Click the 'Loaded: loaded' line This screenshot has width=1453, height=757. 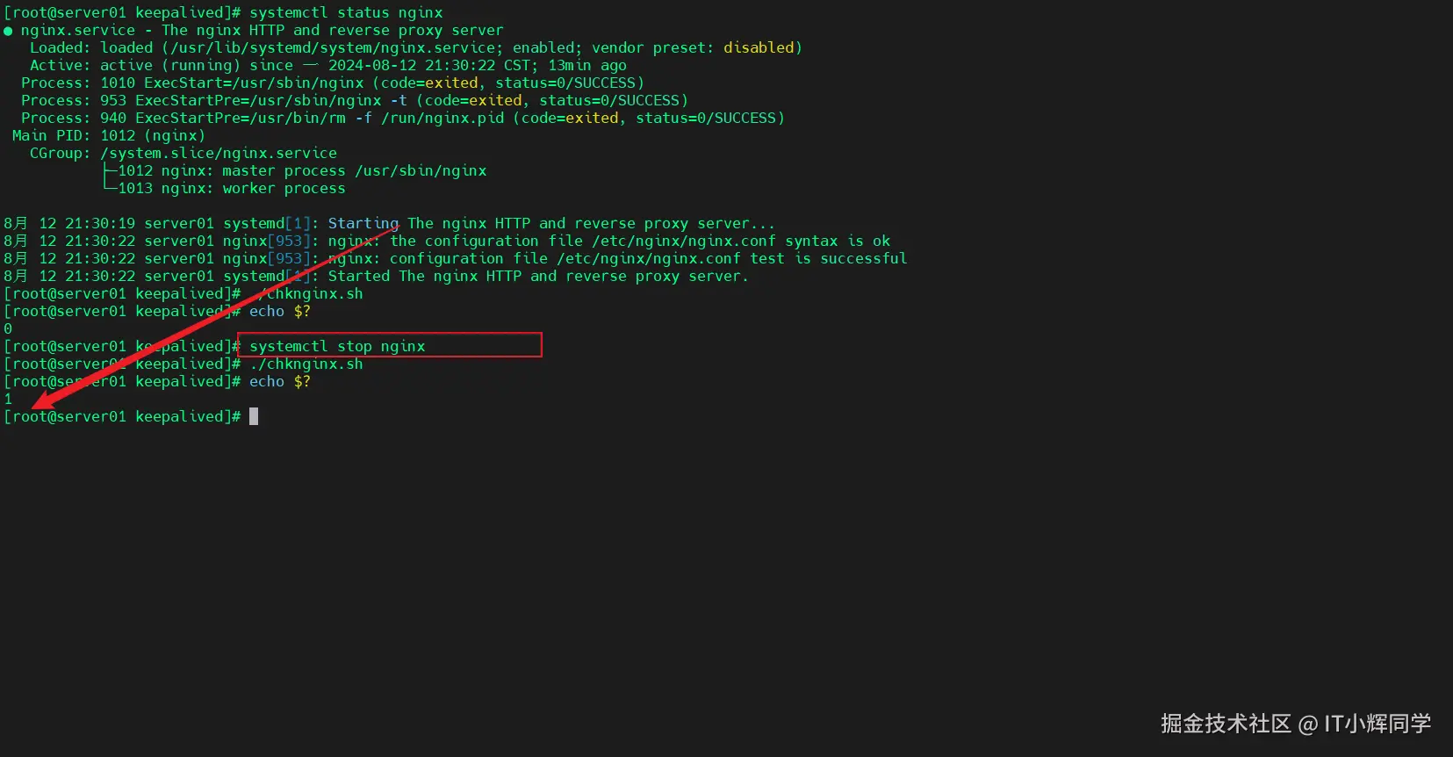click(x=415, y=48)
